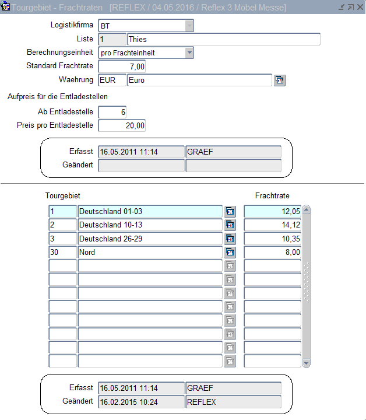Select Frachtrate value 12,05
The width and height of the screenshot is (366, 420).
tap(272, 211)
